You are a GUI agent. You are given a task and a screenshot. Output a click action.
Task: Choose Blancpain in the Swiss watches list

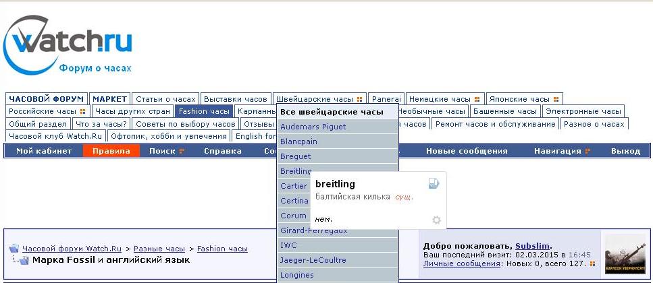coord(298,141)
